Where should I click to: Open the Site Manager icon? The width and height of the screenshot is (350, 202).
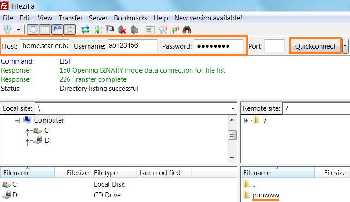[7, 30]
